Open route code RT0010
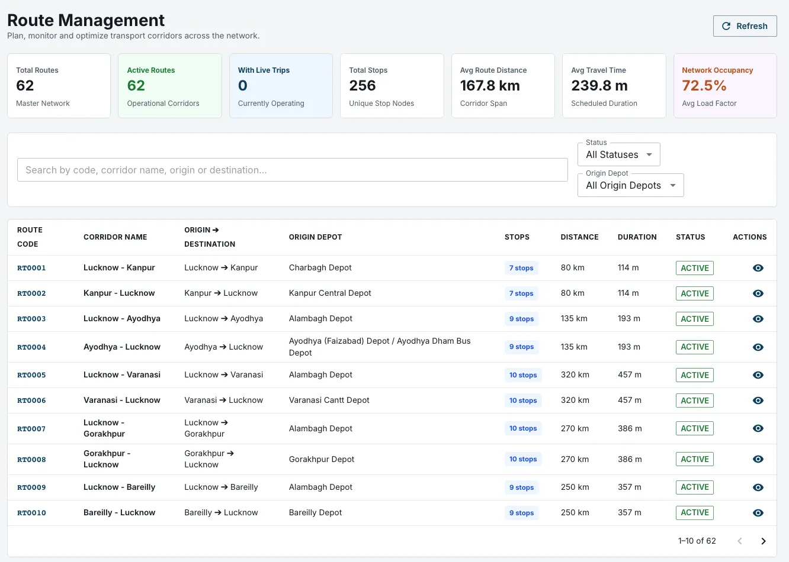 click(31, 513)
